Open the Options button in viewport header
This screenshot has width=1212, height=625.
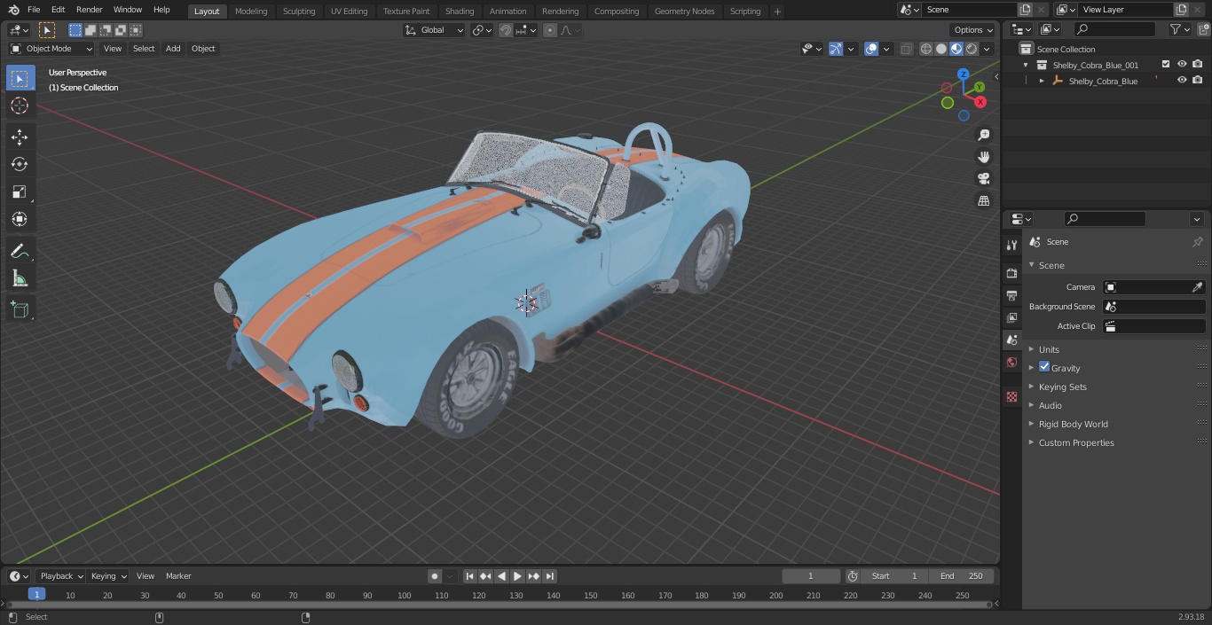click(x=973, y=30)
